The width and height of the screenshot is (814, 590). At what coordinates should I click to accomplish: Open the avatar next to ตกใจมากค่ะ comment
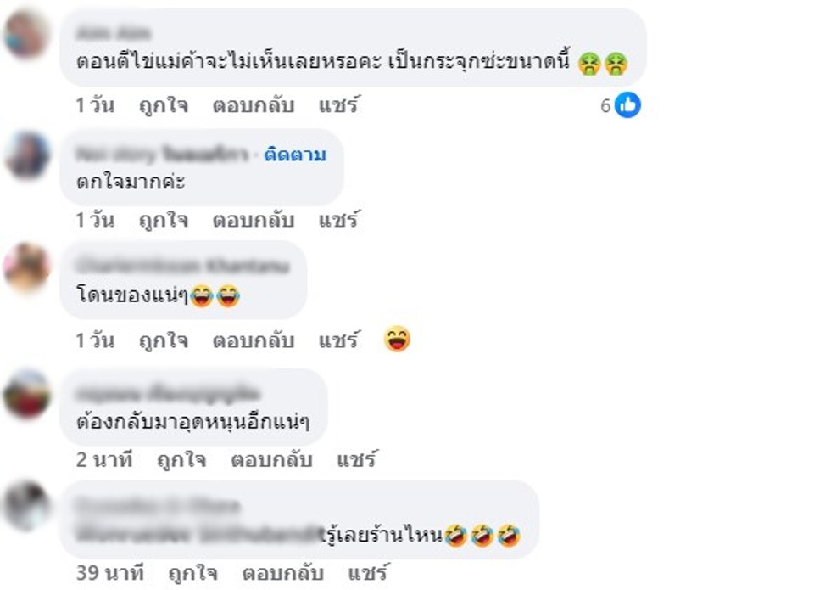coord(26,155)
